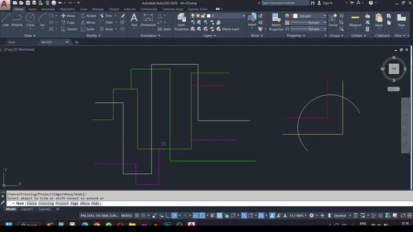The image size is (413, 232).
Task: Activate the Array command
Action: (106, 29)
